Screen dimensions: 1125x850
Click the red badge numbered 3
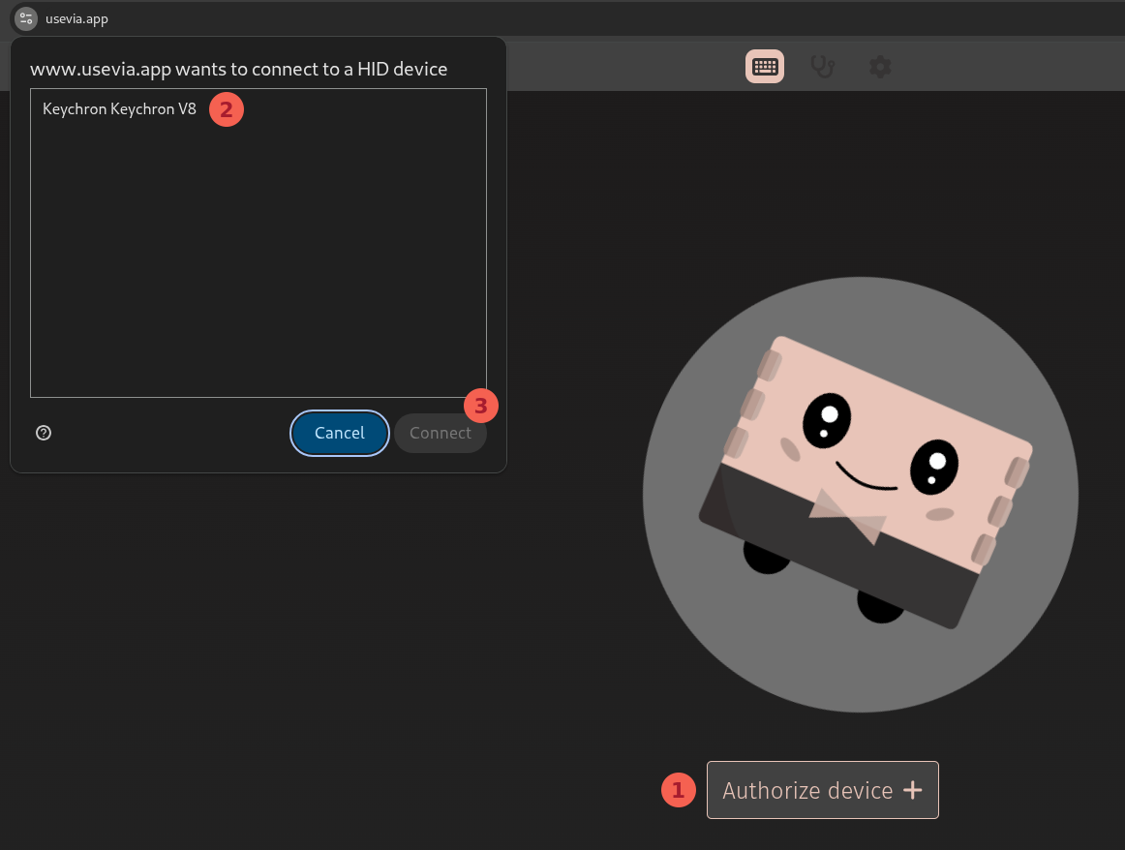[481, 406]
